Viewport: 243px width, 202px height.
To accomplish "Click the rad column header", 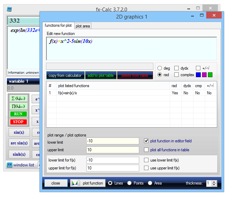I will [x=175, y=86].
